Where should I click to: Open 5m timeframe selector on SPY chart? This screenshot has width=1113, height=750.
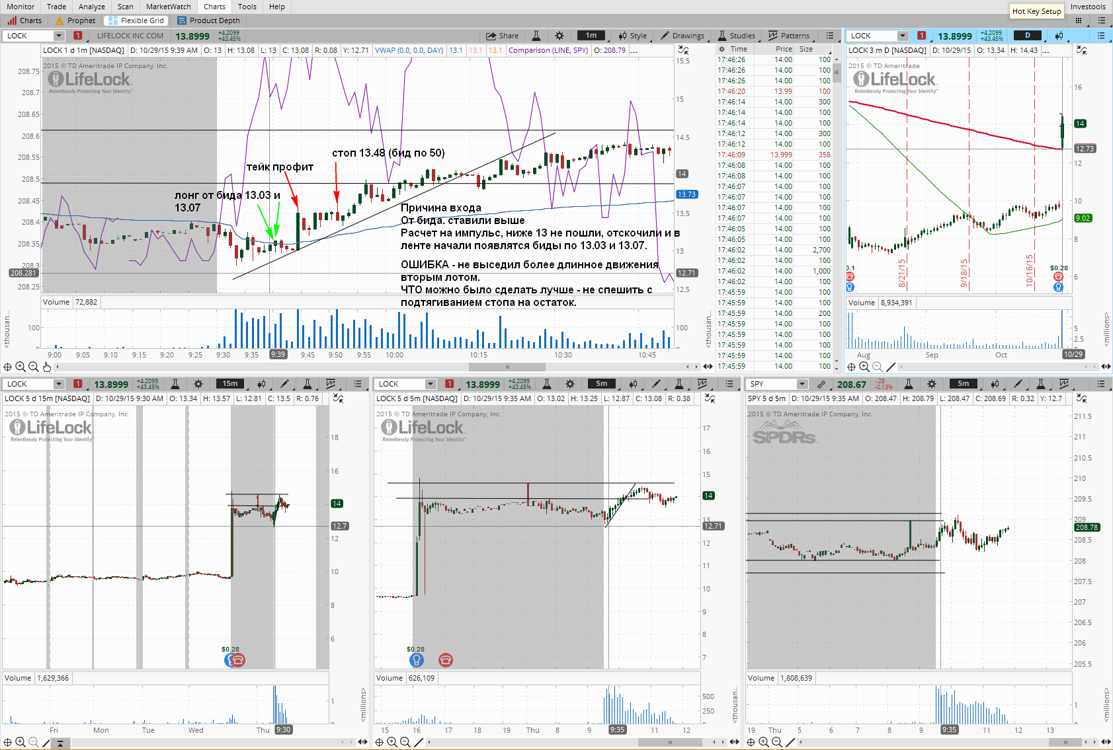click(x=963, y=384)
